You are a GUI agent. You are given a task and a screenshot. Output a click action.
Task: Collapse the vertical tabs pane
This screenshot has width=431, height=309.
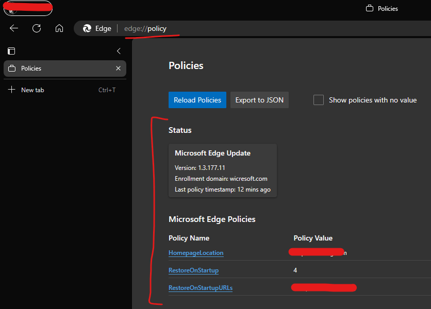(119, 51)
